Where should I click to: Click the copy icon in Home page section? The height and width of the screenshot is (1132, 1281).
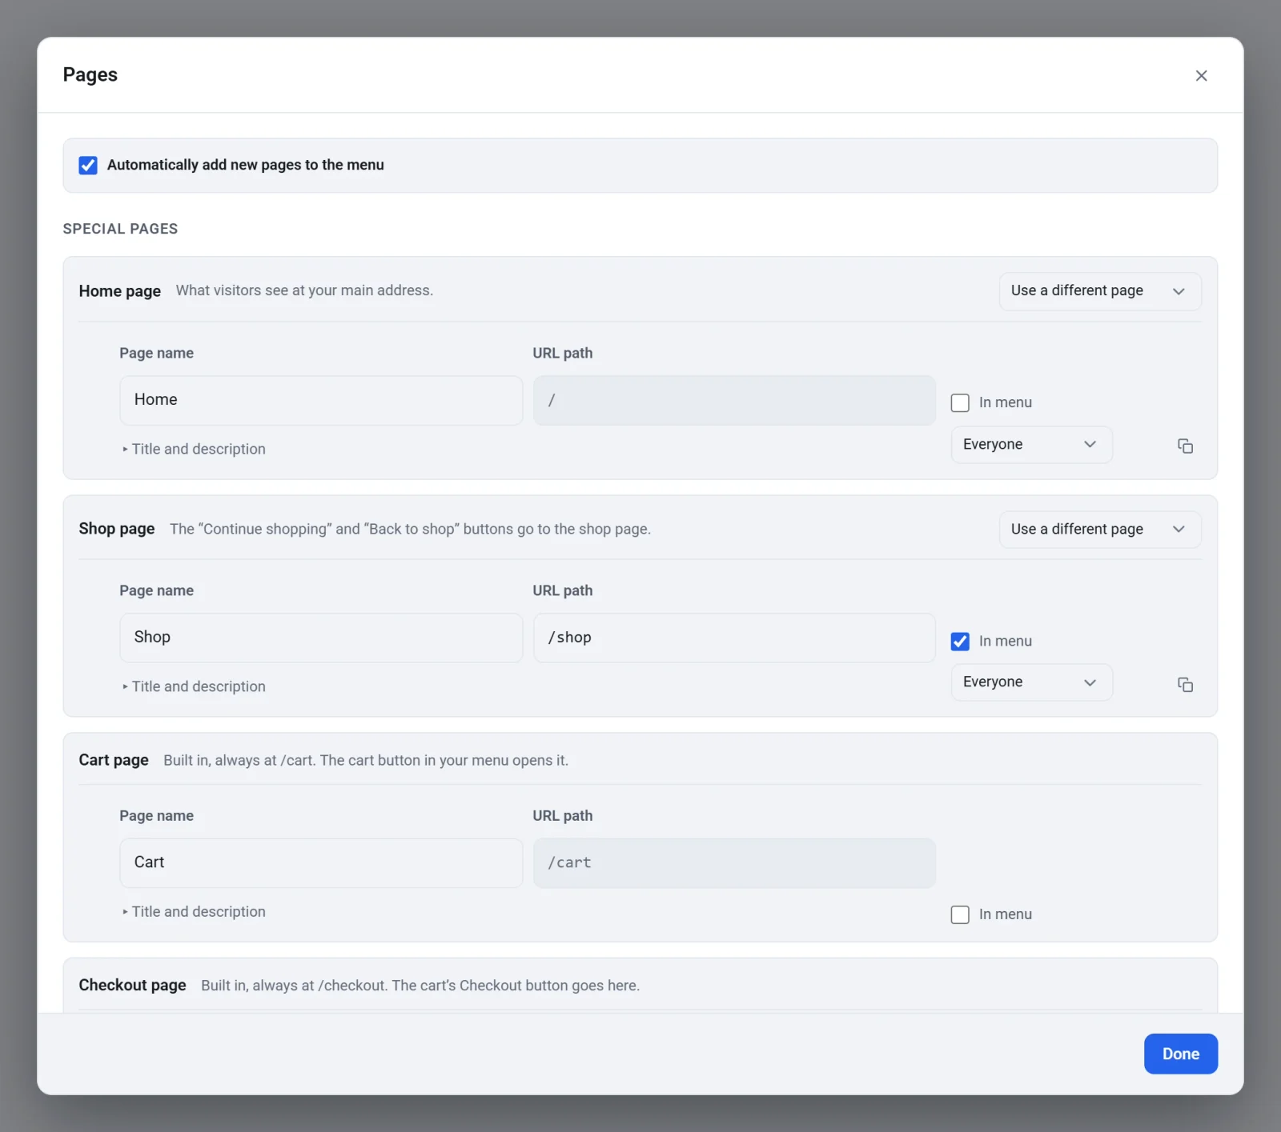tap(1185, 446)
